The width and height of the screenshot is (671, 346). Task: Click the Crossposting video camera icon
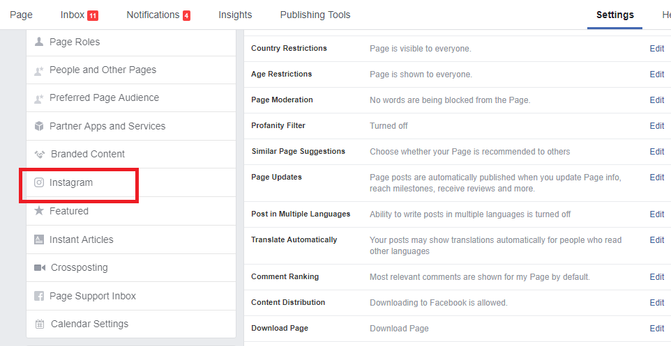pyautogui.click(x=39, y=267)
